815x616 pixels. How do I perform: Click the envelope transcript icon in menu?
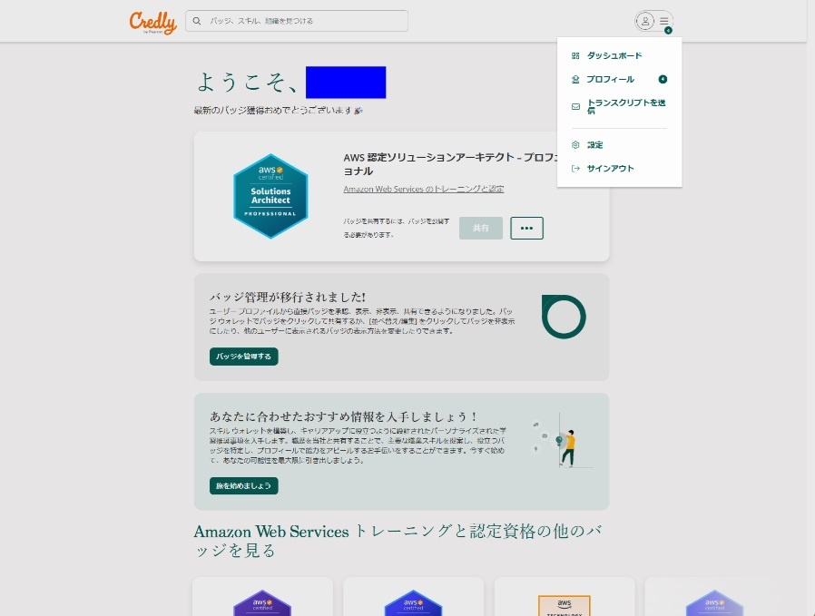click(575, 106)
